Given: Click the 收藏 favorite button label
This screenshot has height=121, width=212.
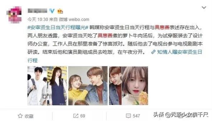Looking at the screenshot, I should coord(29,116).
